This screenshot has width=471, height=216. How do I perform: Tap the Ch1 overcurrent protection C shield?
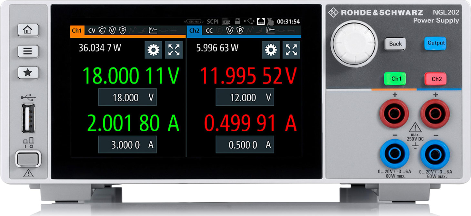pyautogui.click(x=102, y=31)
